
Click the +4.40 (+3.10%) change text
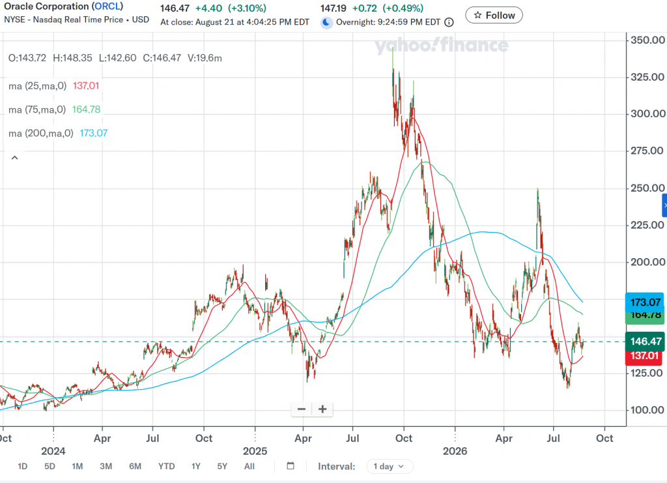[231, 8]
